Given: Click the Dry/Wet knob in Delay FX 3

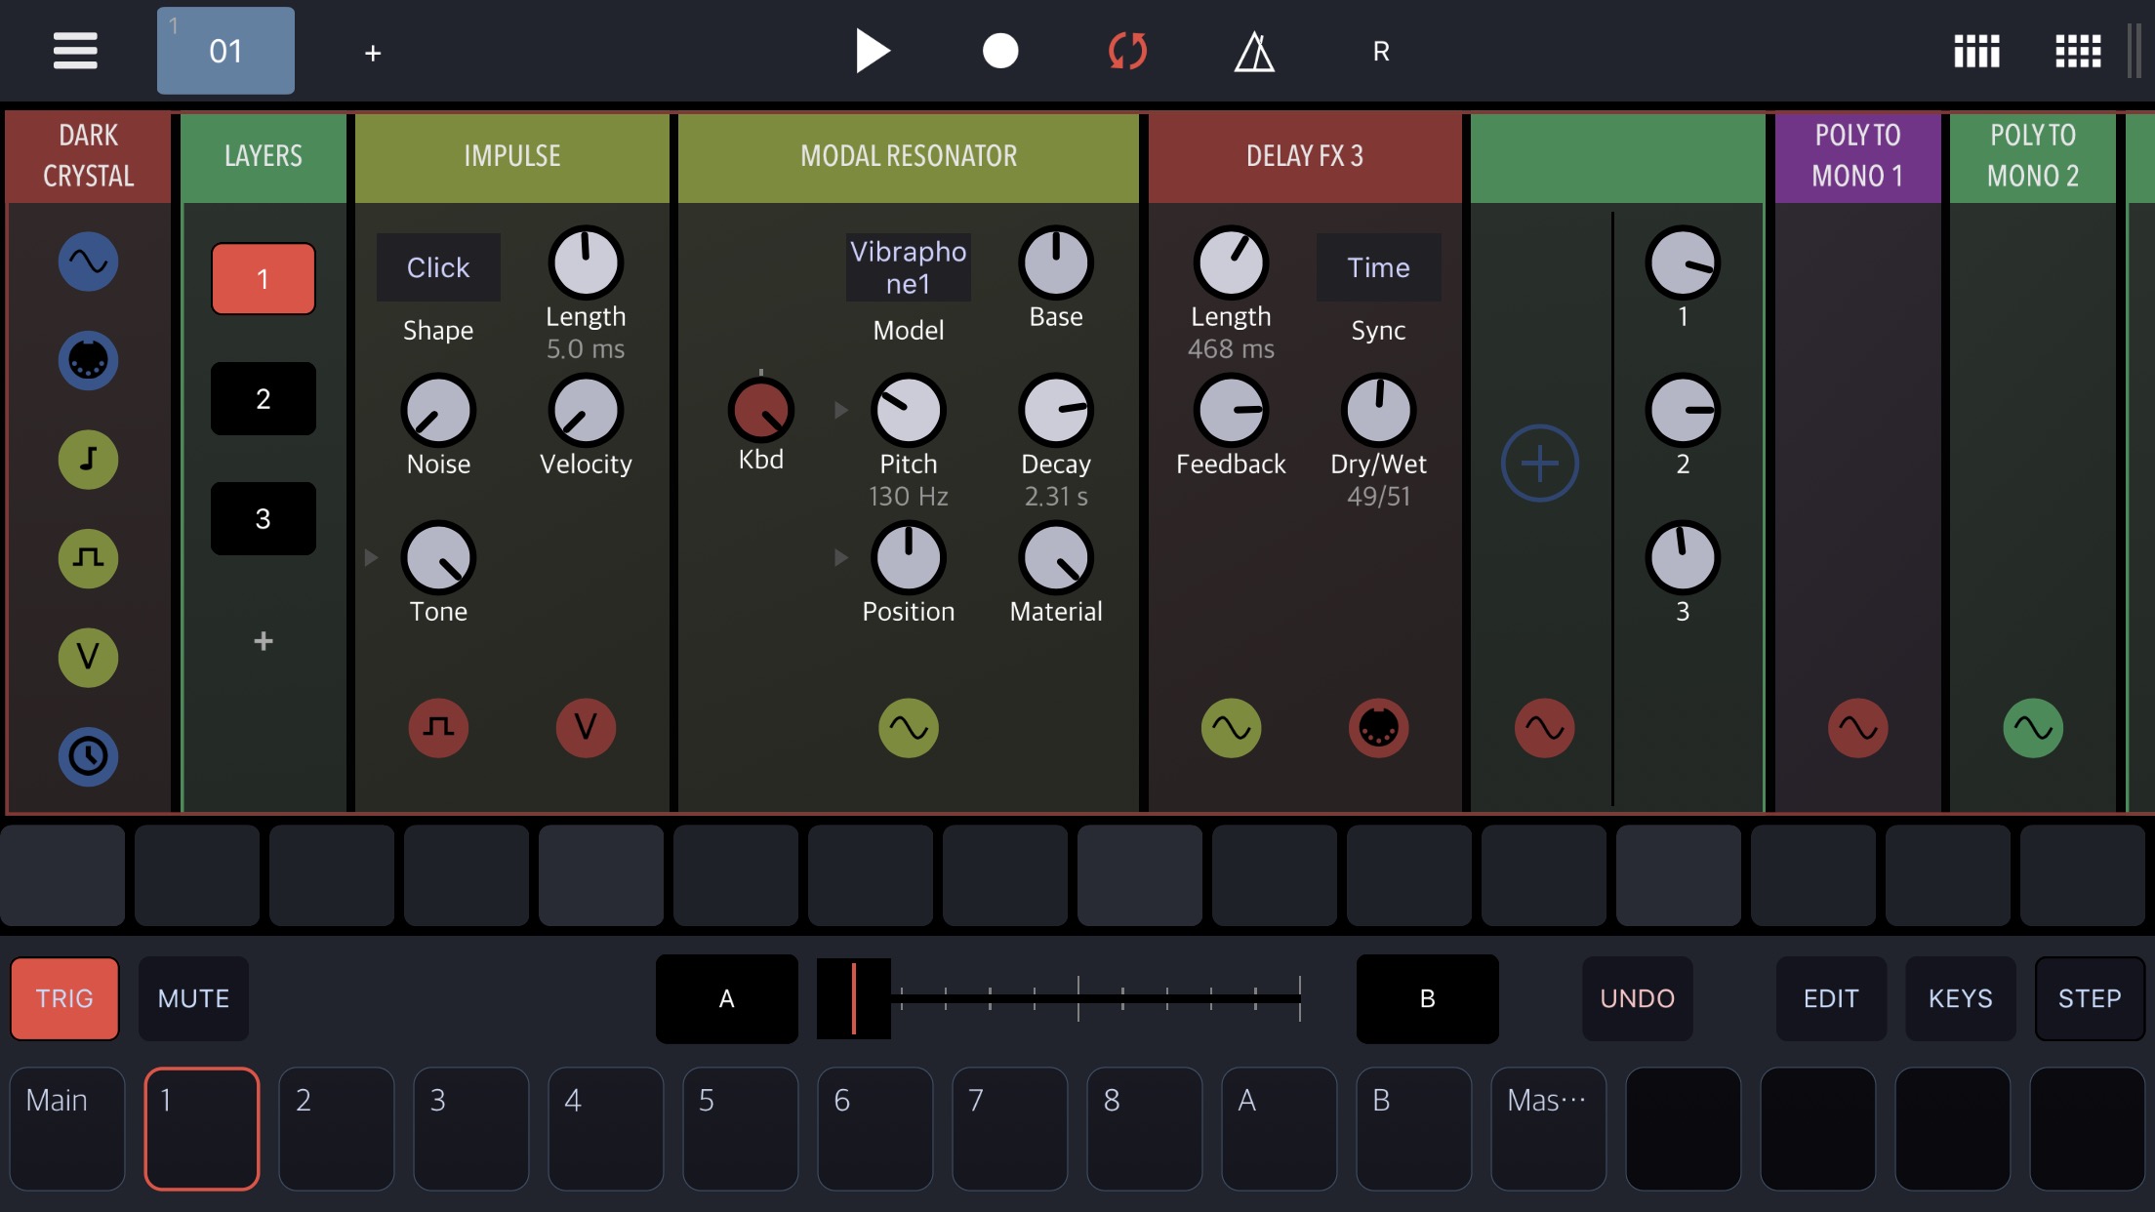Looking at the screenshot, I should (x=1378, y=411).
